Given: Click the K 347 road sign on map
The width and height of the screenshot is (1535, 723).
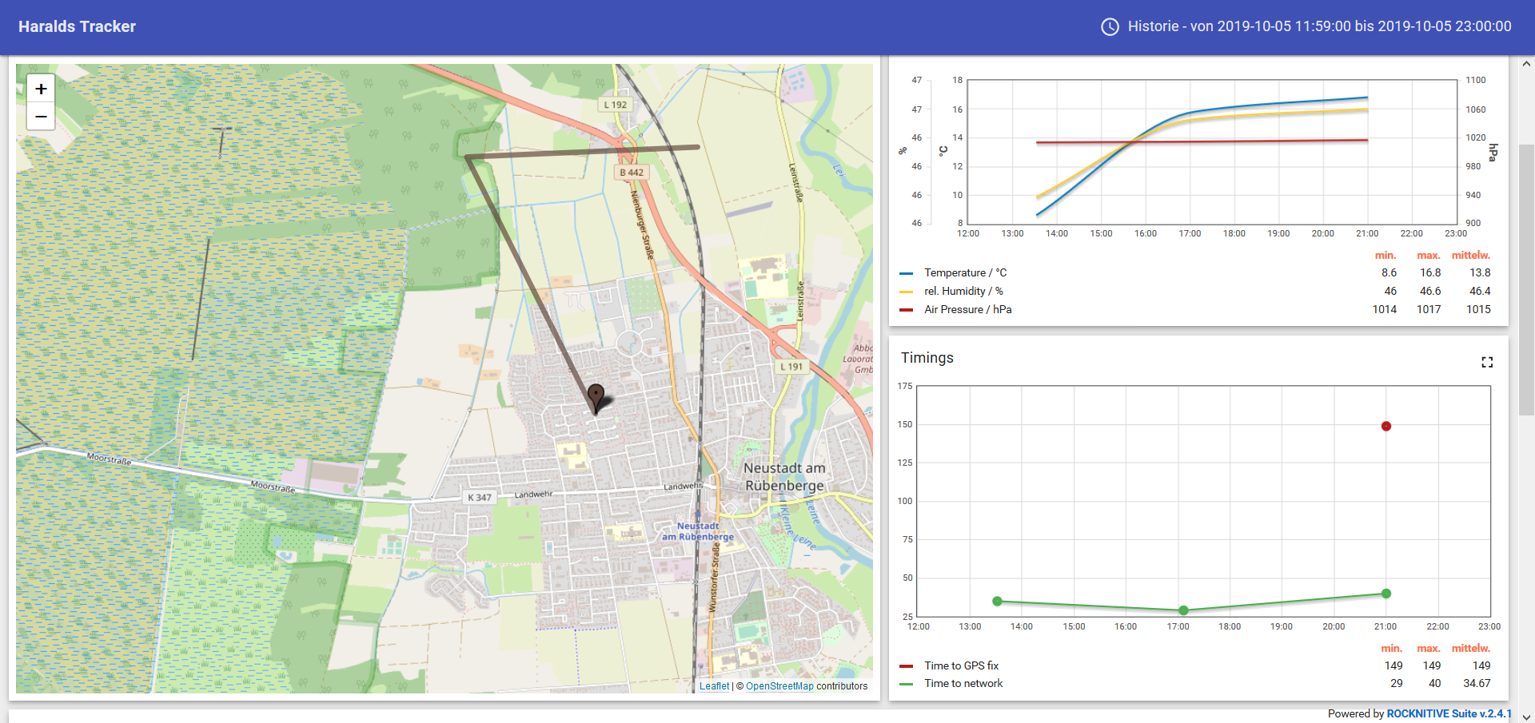Looking at the screenshot, I should tap(480, 497).
